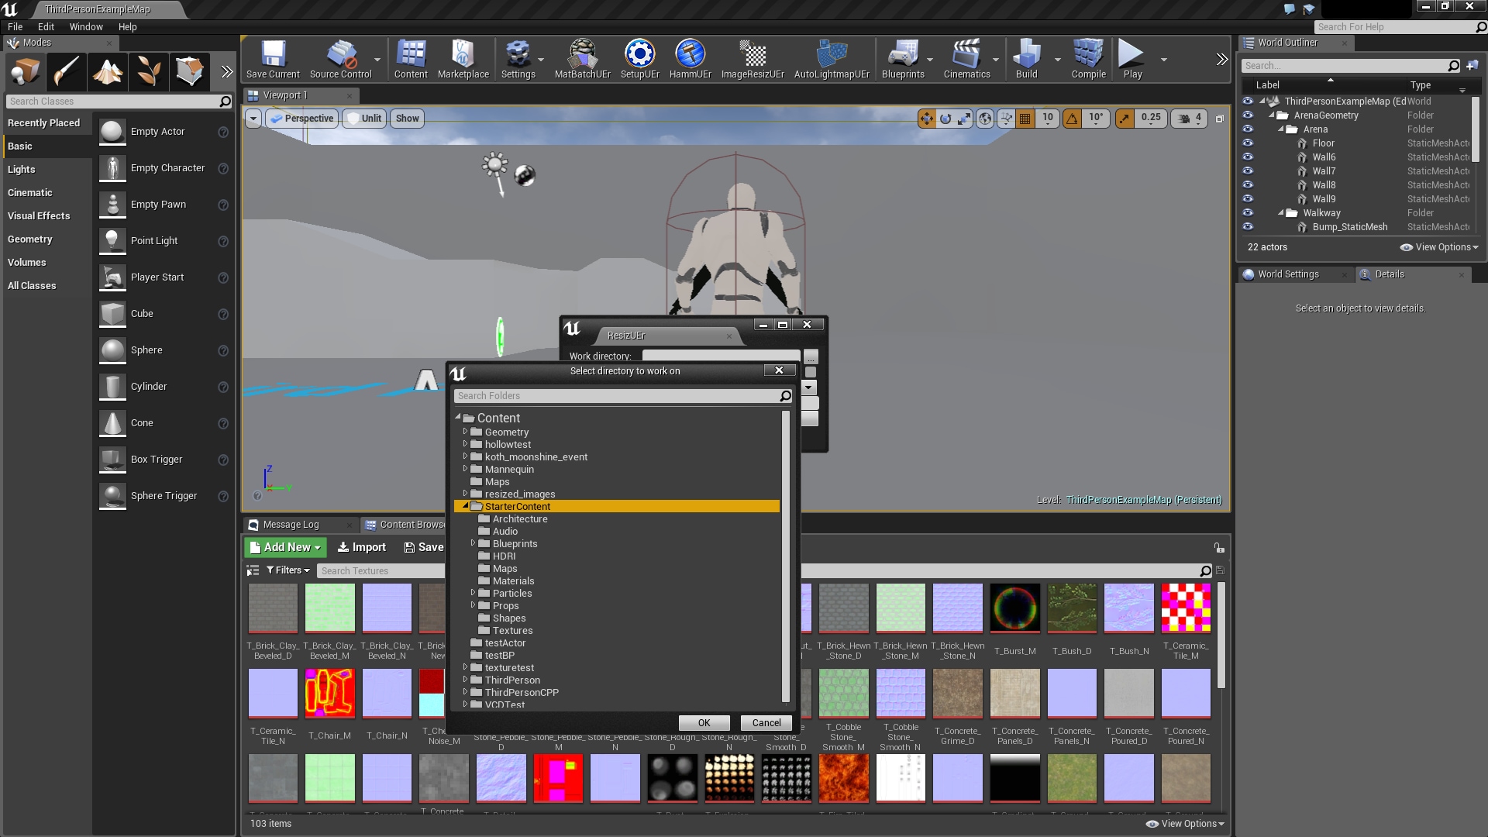The width and height of the screenshot is (1488, 837).
Task: Open the MatBatchUEr plugin tool
Action: click(582, 58)
